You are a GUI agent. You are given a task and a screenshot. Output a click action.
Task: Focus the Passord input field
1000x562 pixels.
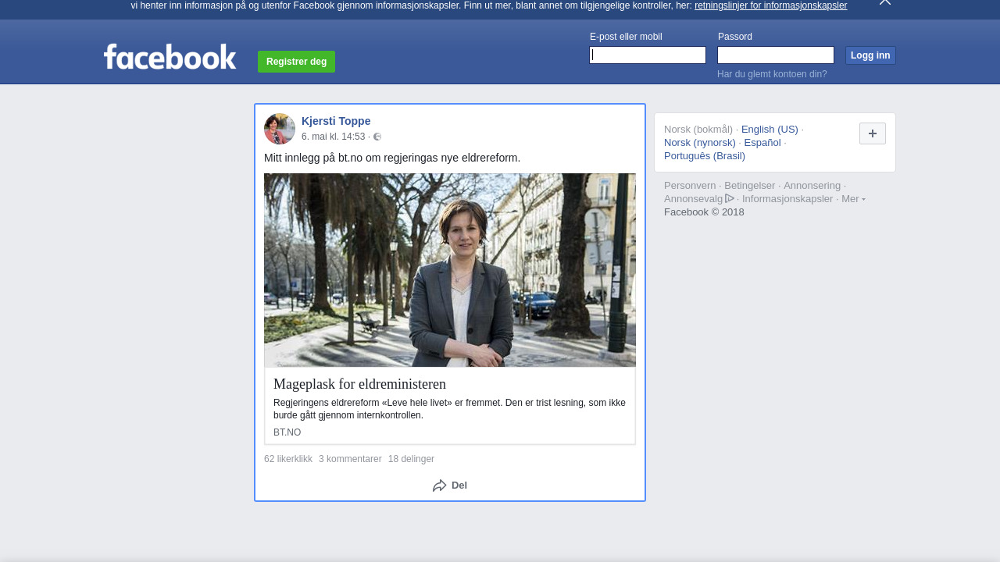(776, 55)
